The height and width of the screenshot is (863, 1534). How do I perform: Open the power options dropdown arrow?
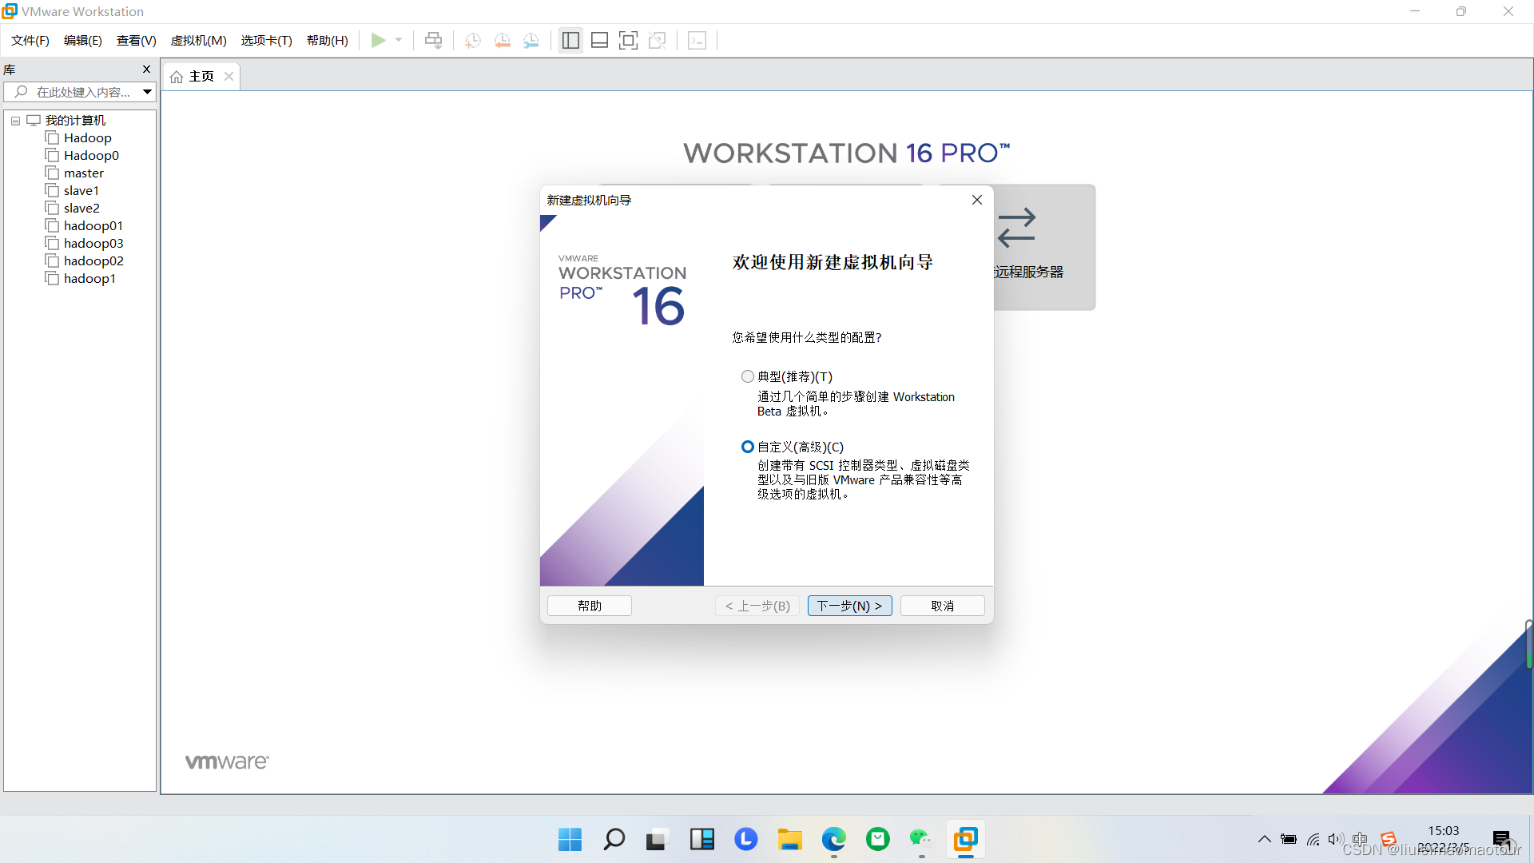(x=399, y=40)
